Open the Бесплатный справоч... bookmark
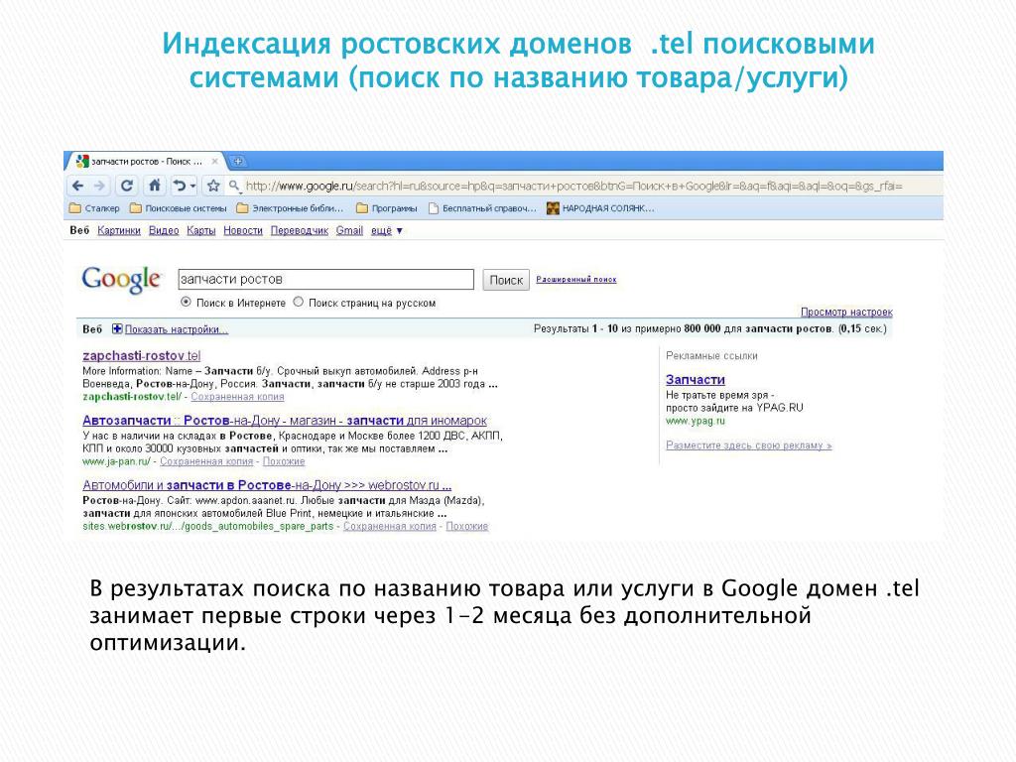This screenshot has width=1016, height=762. click(x=482, y=208)
